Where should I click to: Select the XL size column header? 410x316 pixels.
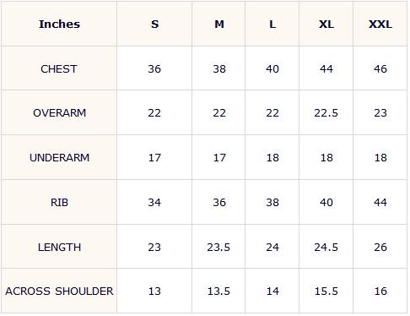tap(326, 25)
